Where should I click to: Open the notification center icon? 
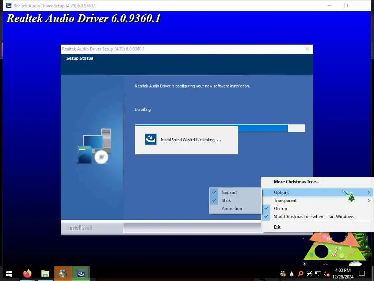[x=362, y=274]
